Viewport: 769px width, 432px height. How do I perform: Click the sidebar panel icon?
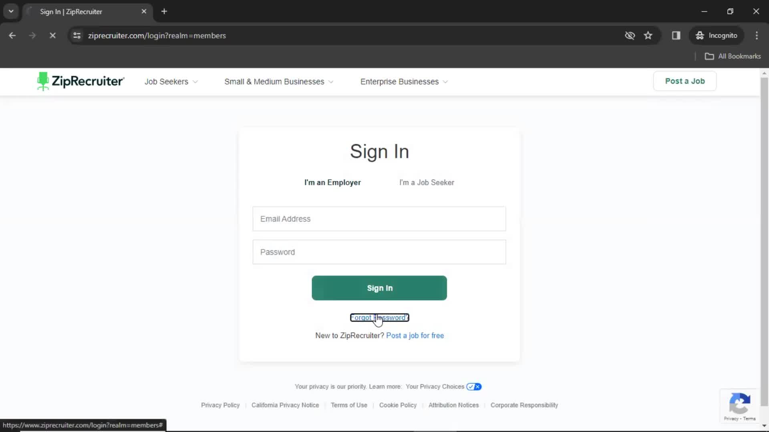point(677,35)
